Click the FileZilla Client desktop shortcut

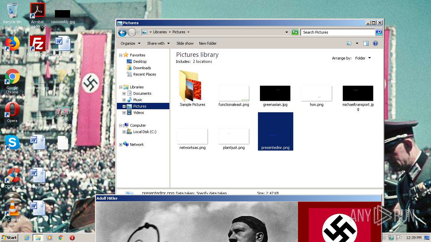(37, 46)
